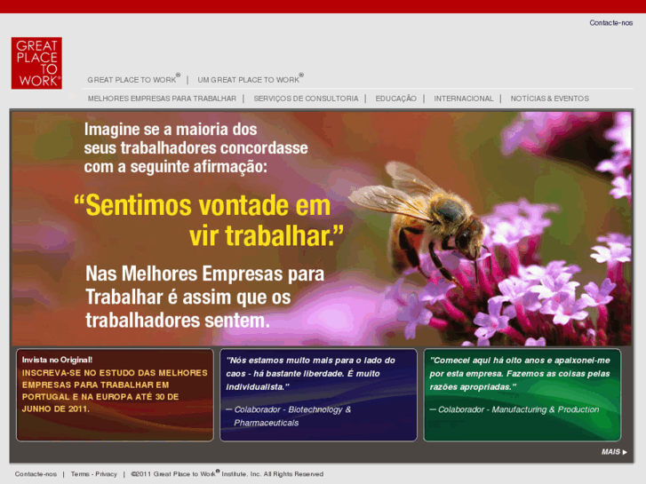Open Internacional menu item
Image resolution: width=646 pixels, height=484 pixels.
pyautogui.click(x=463, y=99)
